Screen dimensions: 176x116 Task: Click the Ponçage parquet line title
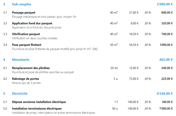tap(24, 12)
